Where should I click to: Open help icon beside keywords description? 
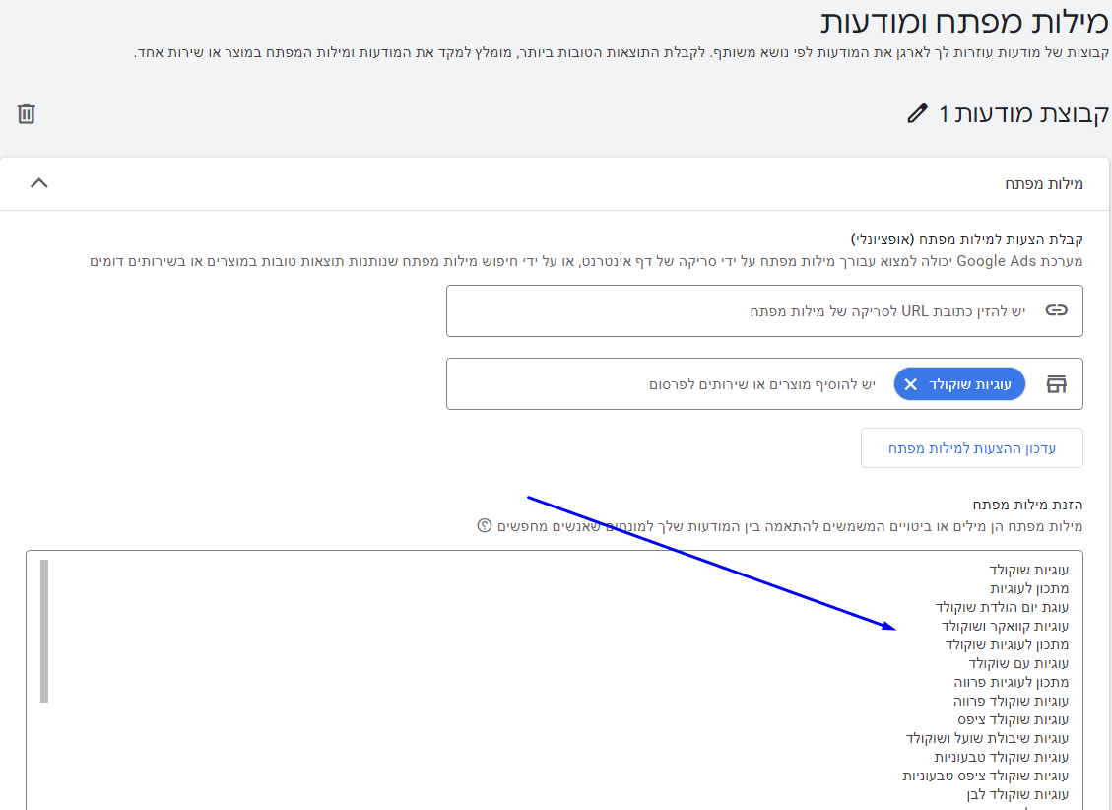(485, 525)
